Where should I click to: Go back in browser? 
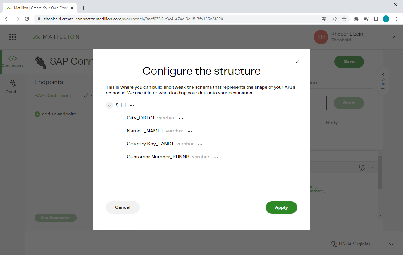pos(7,19)
